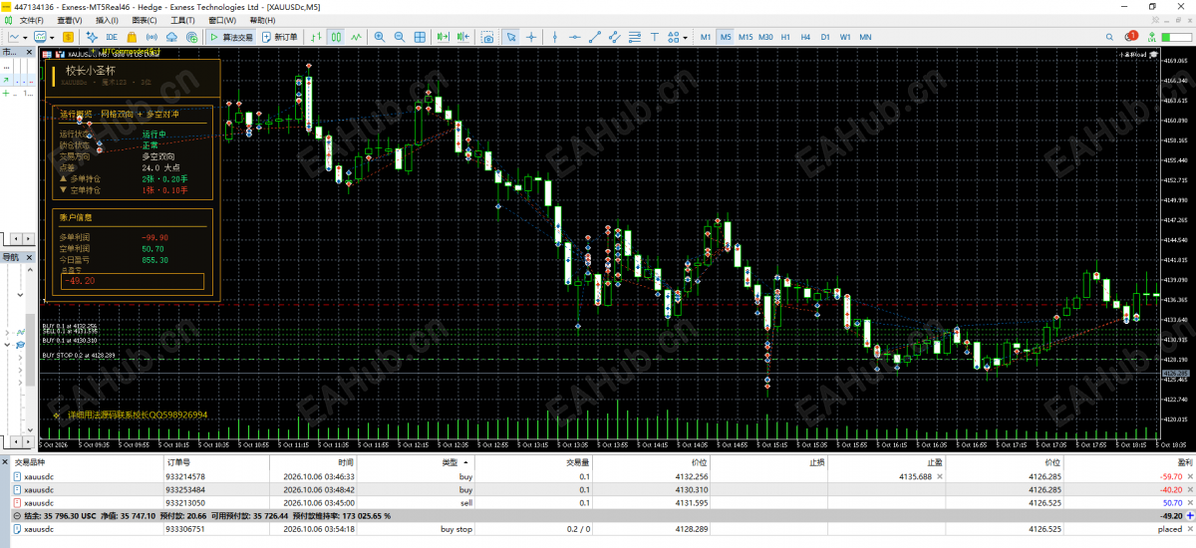The width and height of the screenshot is (1196, 548).
Task: Click the dollar-sign trading accounts icon
Action: [68, 37]
